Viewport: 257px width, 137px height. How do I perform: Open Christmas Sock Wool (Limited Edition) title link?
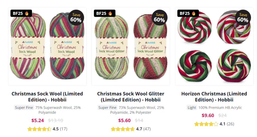pos(47,97)
